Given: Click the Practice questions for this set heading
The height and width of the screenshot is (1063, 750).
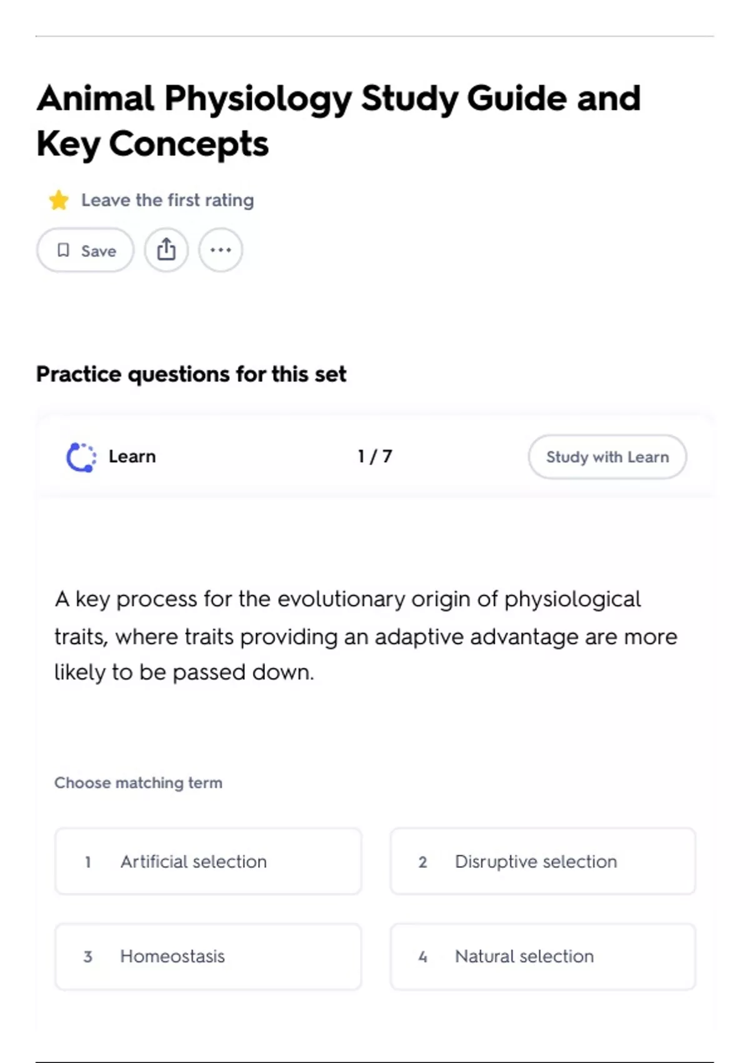Looking at the screenshot, I should point(191,374).
